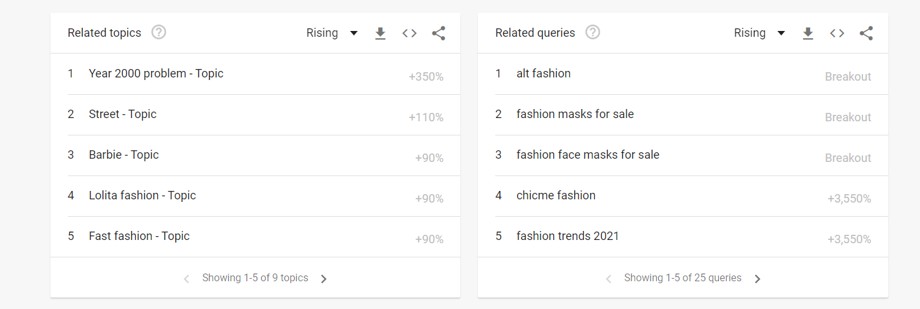
Task: Go to previous page of topics
Action: point(187,279)
